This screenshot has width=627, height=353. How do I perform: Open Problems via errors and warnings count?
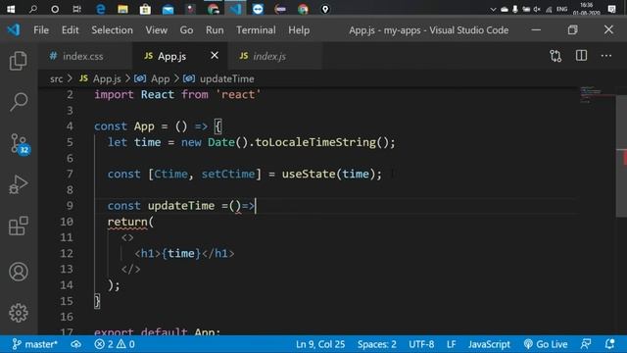pos(115,344)
